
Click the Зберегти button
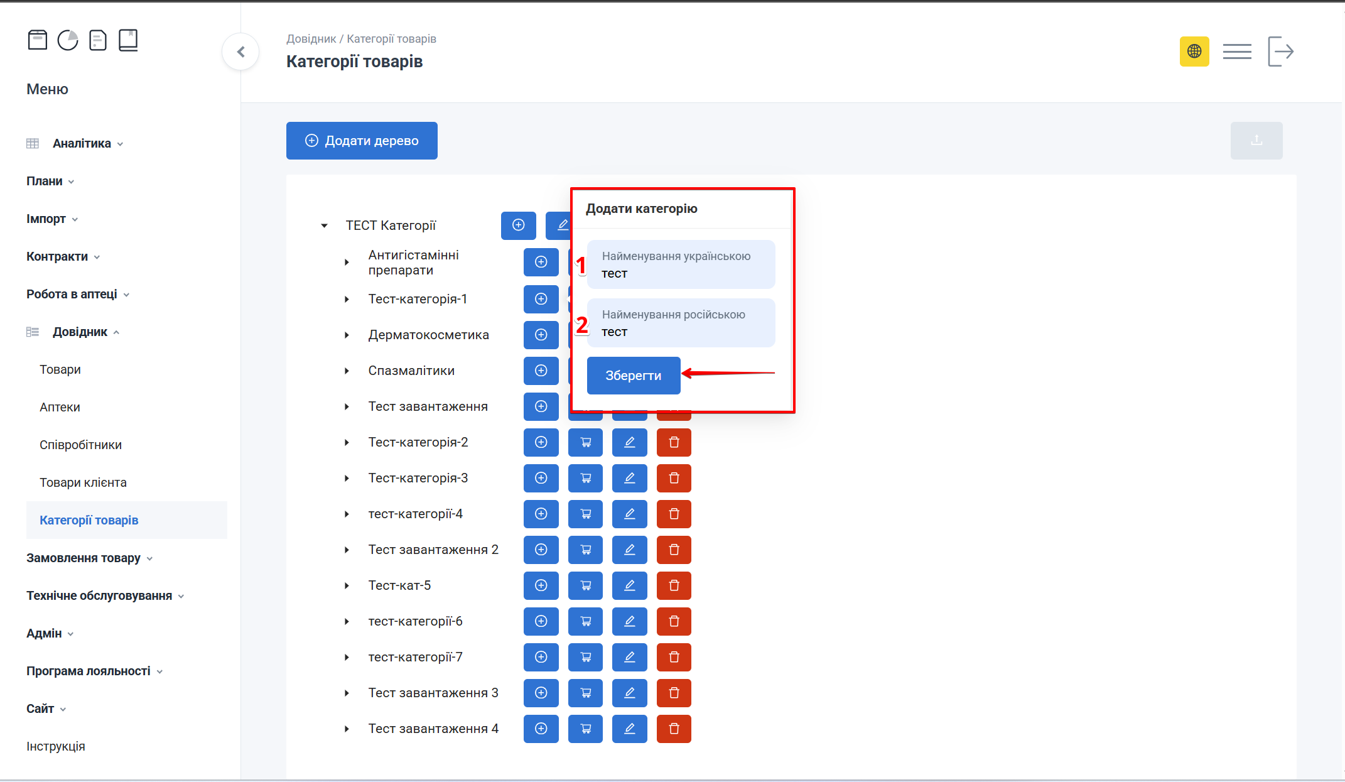(633, 376)
